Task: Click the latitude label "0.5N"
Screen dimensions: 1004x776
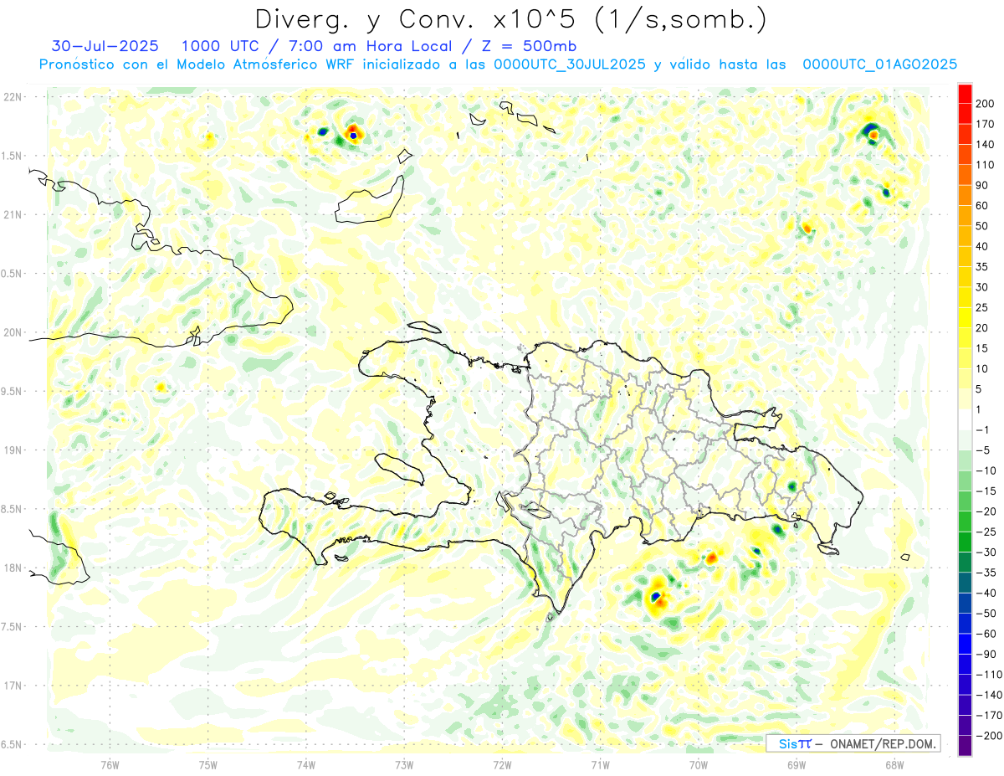Action: [x=13, y=274]
